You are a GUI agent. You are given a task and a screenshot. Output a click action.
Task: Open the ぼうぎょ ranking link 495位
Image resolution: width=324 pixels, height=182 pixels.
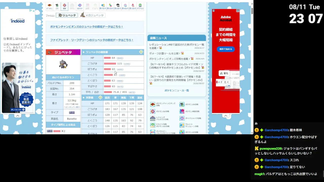pyautogui.click(x=120, y=70)
